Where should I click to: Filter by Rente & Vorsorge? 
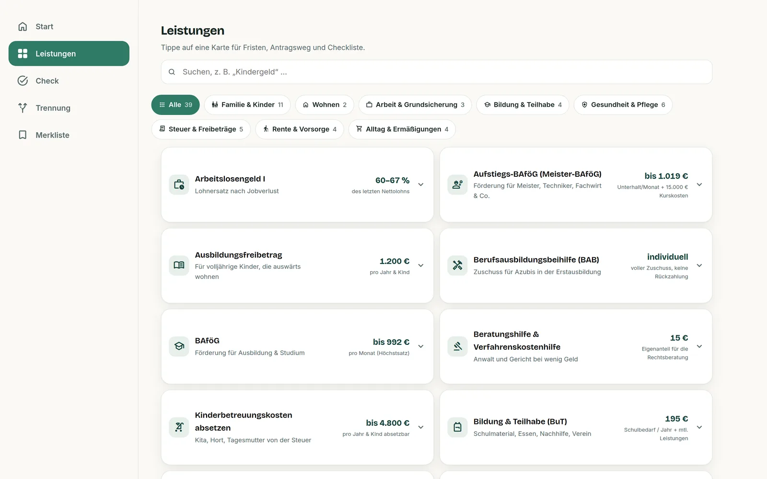pos(300,129)
